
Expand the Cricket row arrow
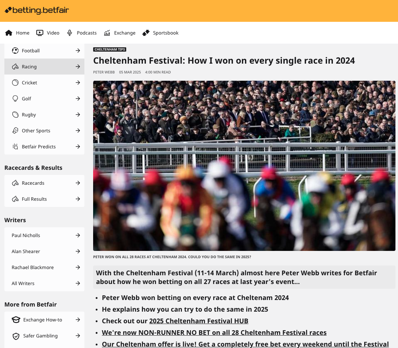coord(78,83)
